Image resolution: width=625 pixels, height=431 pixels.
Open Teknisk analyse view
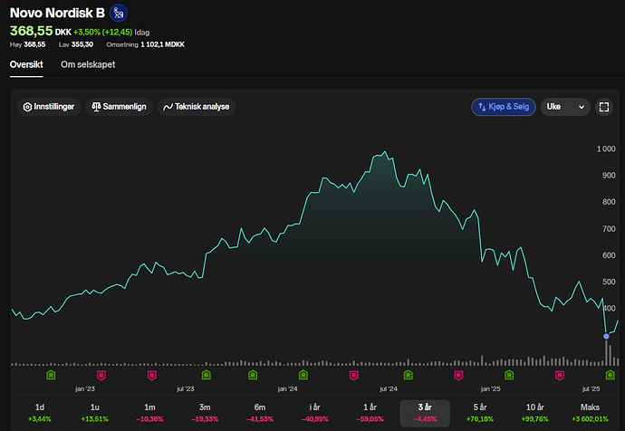click(x=197, y=107)
